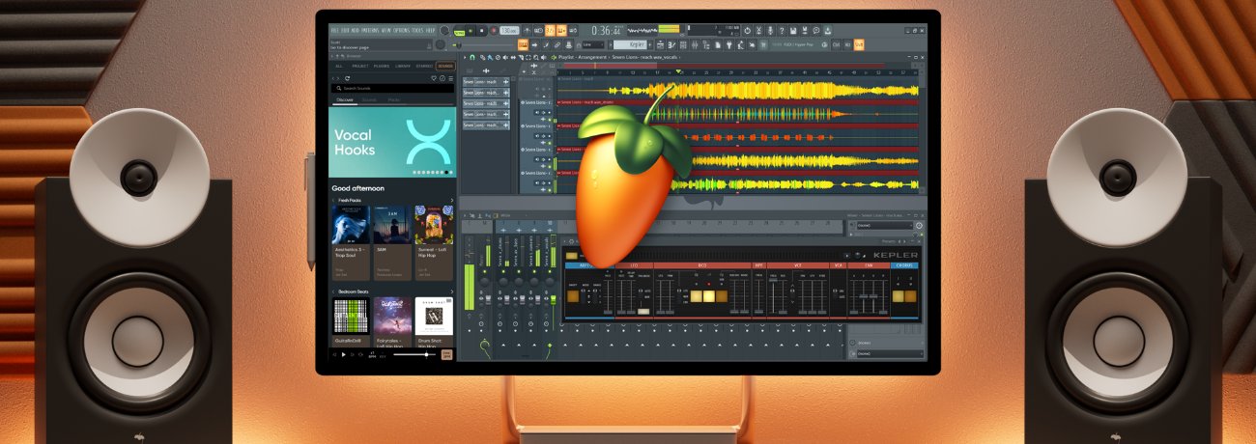Toggle the Ctrl modifier button
Image resolution: width=1256 pixels, height=444 pixels.
click(x=836, y=44)
